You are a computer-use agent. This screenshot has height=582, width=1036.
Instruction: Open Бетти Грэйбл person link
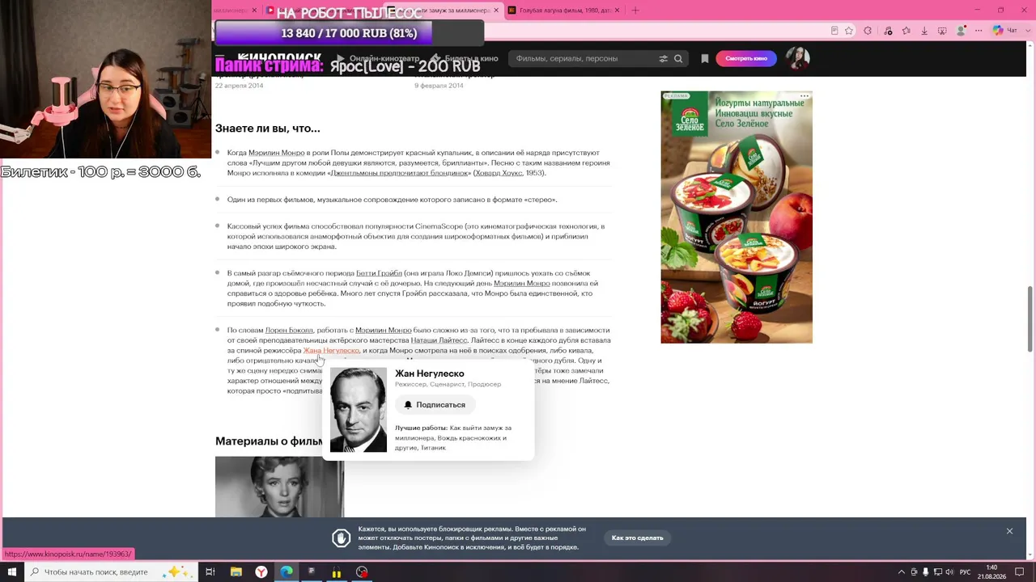(379, 273)
